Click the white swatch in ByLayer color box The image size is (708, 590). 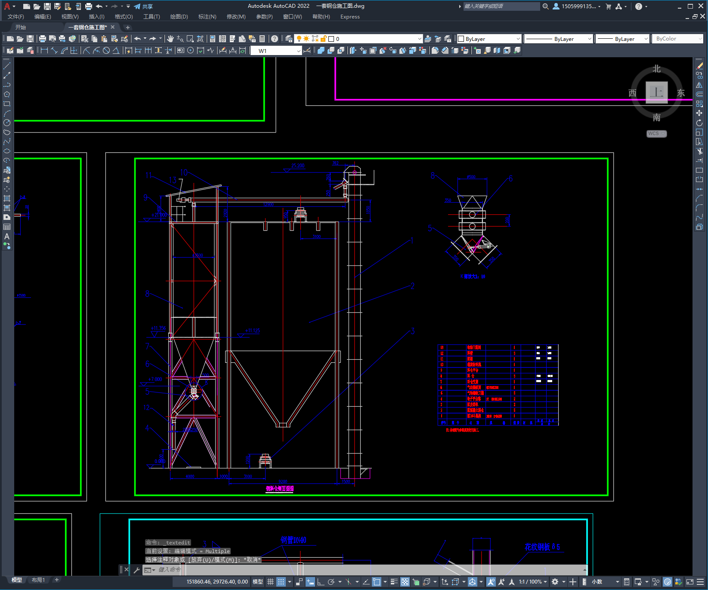[461, 39]
